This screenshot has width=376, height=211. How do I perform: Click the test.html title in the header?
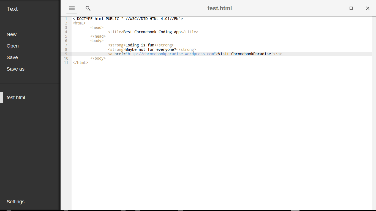coord(220,8)
